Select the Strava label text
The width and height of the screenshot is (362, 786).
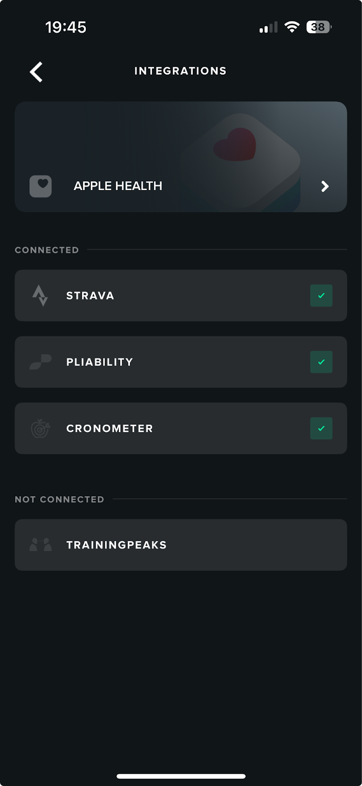(x=90, y=296)
